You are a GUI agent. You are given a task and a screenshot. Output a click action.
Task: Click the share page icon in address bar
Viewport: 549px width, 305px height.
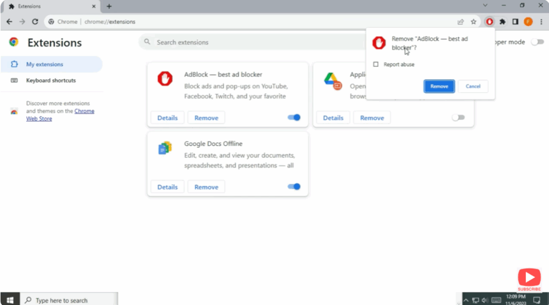461,22
